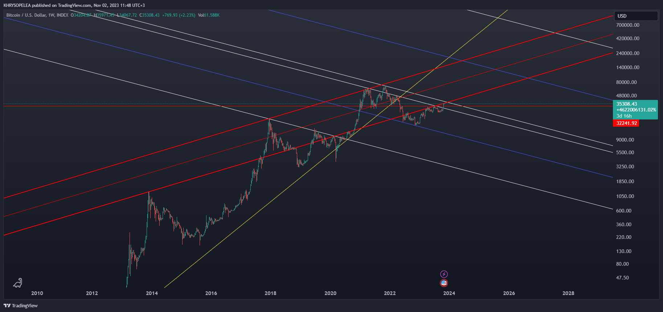Image resolution: width=663 pixels, height=312 pixels.
Task: Click the 1850.00 price axis label
Action: pyautogui.click(x=625, y=181)
